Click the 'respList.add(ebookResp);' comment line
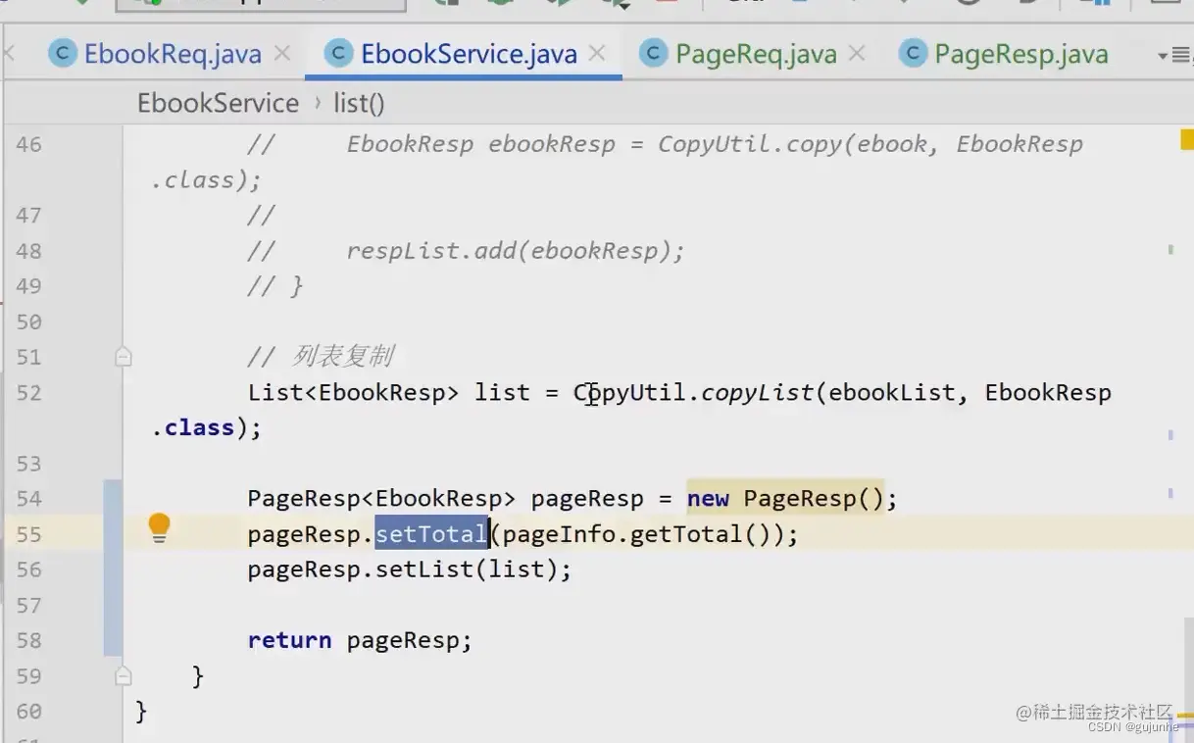1194x743 pixels. pyautogui.click(x=516, y=251)
